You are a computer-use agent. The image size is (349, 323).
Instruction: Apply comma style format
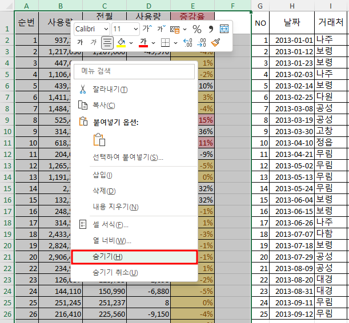point(211,29)
